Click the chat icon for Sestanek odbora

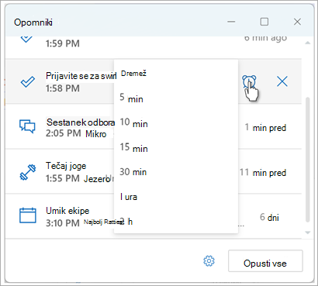[x=27, y=126]
